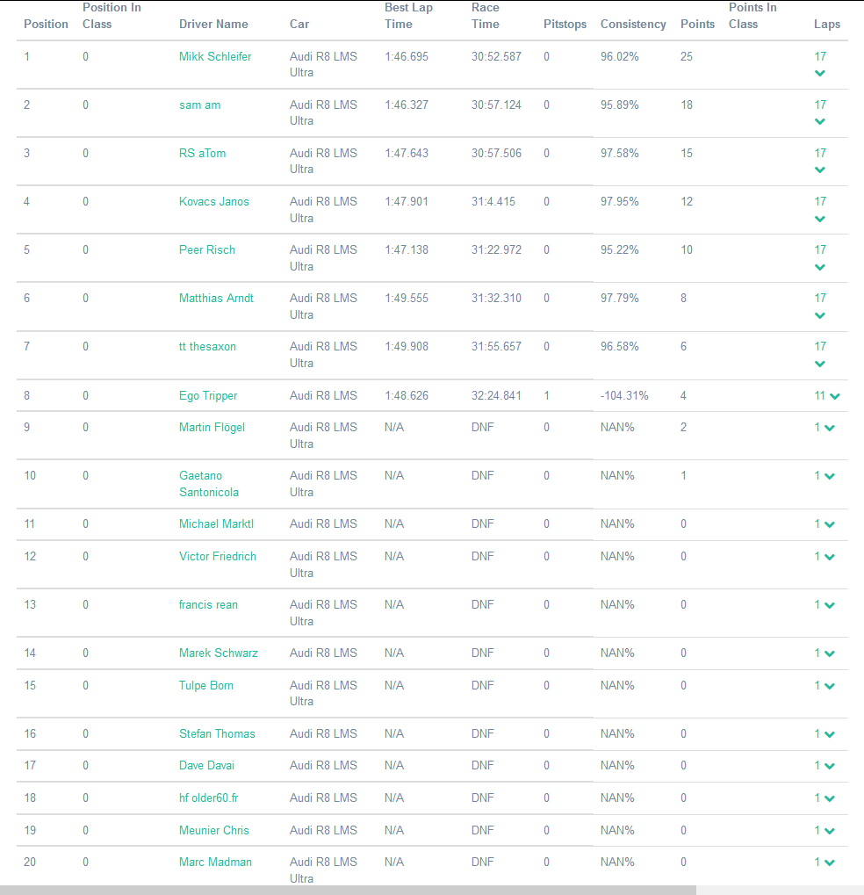864x895 pixels.
Task: Open Meunier Chris driver link
Action: click(213, 830)
